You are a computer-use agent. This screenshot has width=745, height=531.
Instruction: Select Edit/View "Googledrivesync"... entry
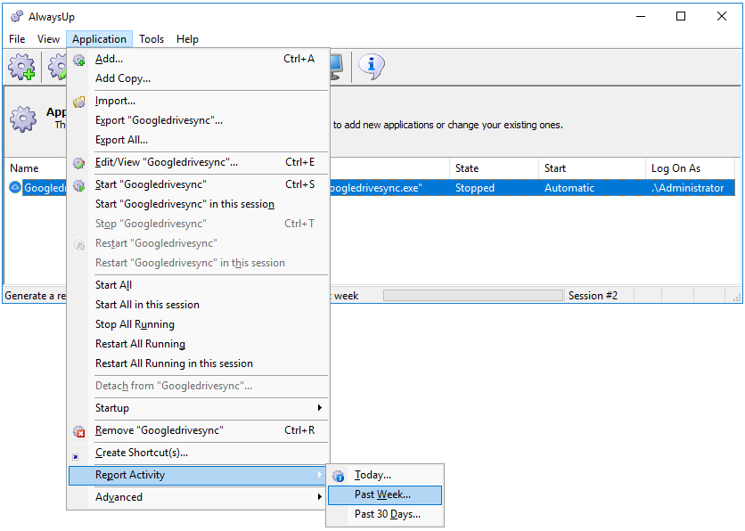(198, 162)
